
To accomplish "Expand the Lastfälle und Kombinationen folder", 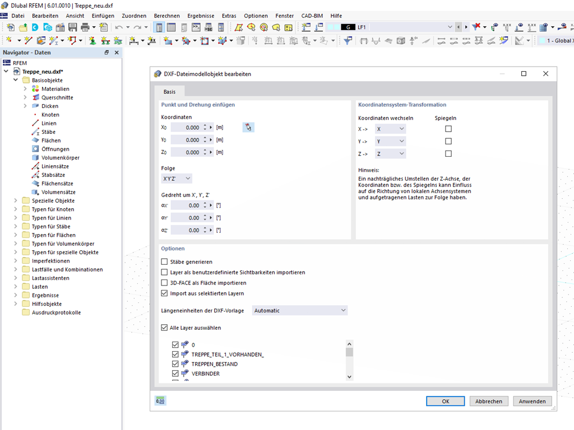I will click(15, 269).
